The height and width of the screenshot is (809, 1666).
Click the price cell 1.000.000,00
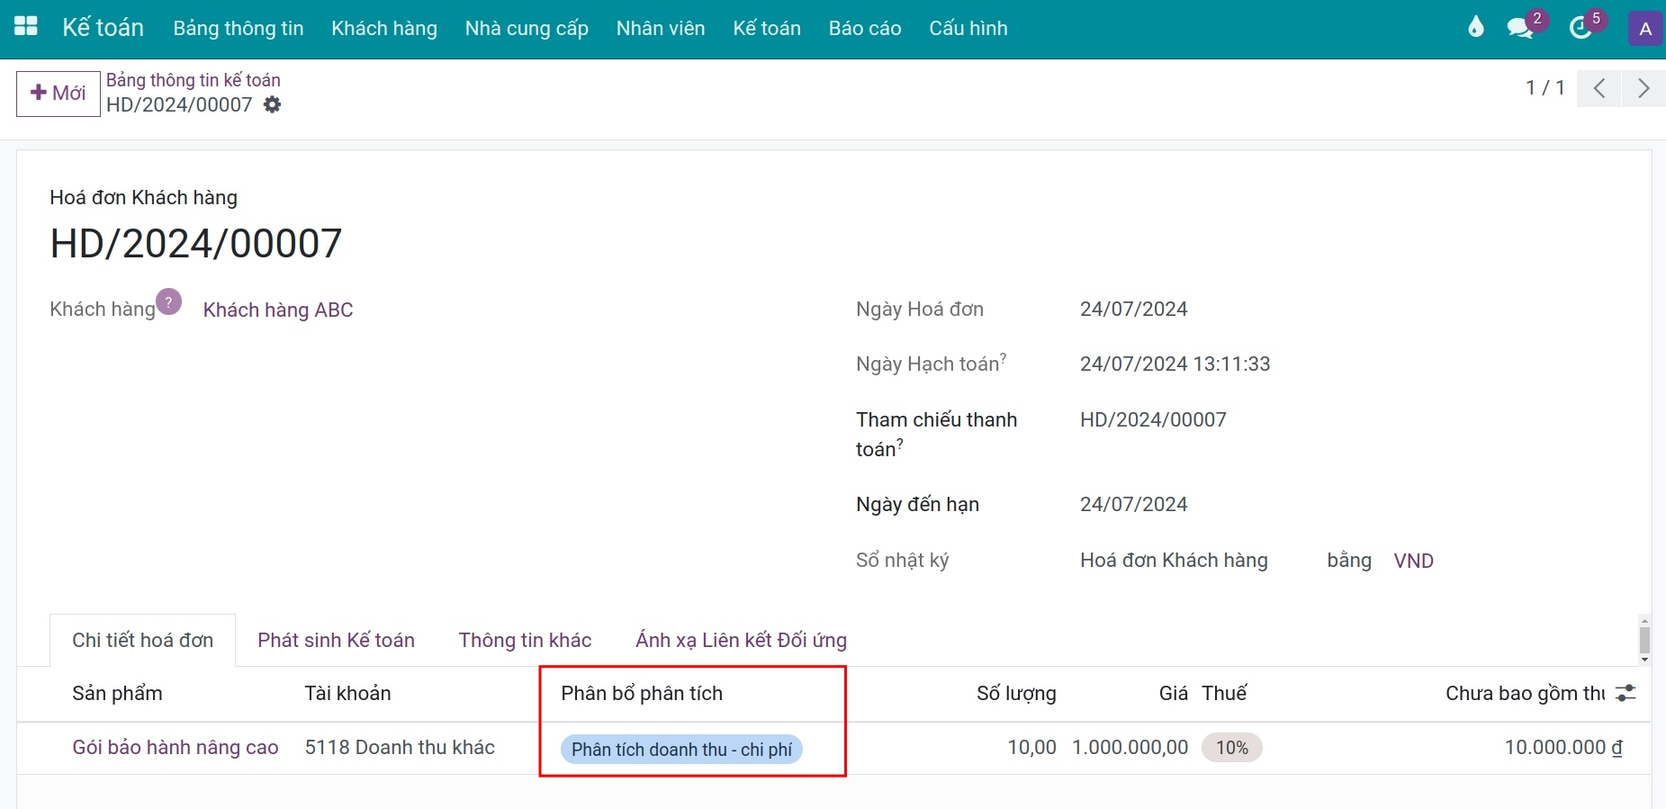coord(1130,748)
